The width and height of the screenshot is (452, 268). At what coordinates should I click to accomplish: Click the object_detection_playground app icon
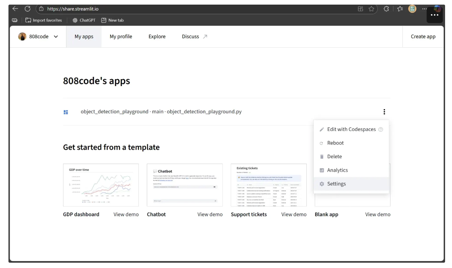pos(66,112)
